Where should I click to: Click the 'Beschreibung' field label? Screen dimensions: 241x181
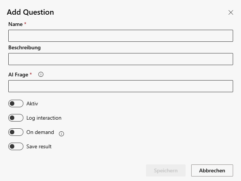tap(25, 47)
